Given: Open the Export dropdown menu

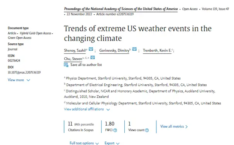Looking at the screenshot, I should [112, 143].
